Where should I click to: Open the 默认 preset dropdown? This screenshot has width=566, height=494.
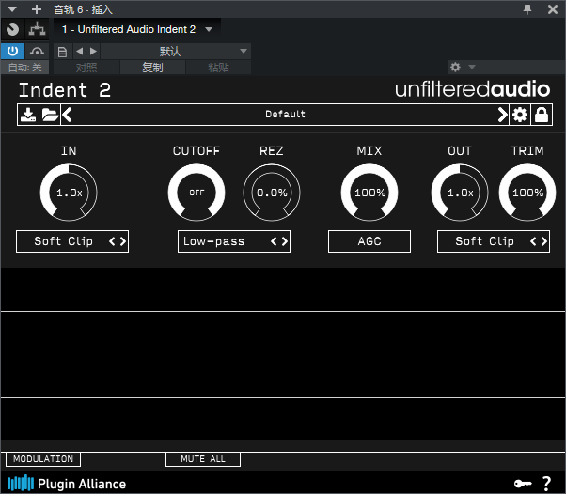coord(176,52)
